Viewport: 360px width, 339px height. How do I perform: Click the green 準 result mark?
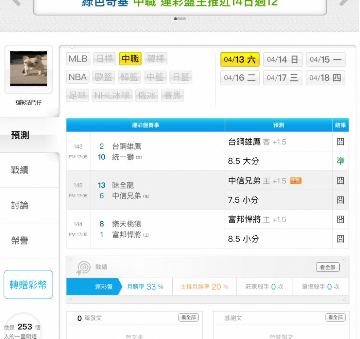341,161
